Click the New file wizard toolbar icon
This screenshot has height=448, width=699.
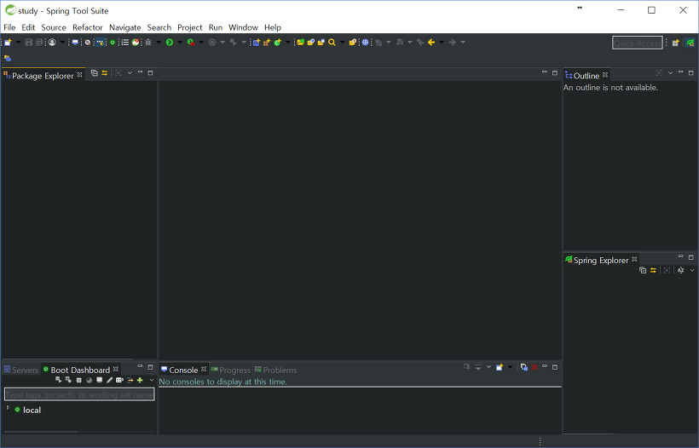coord(8,43)
